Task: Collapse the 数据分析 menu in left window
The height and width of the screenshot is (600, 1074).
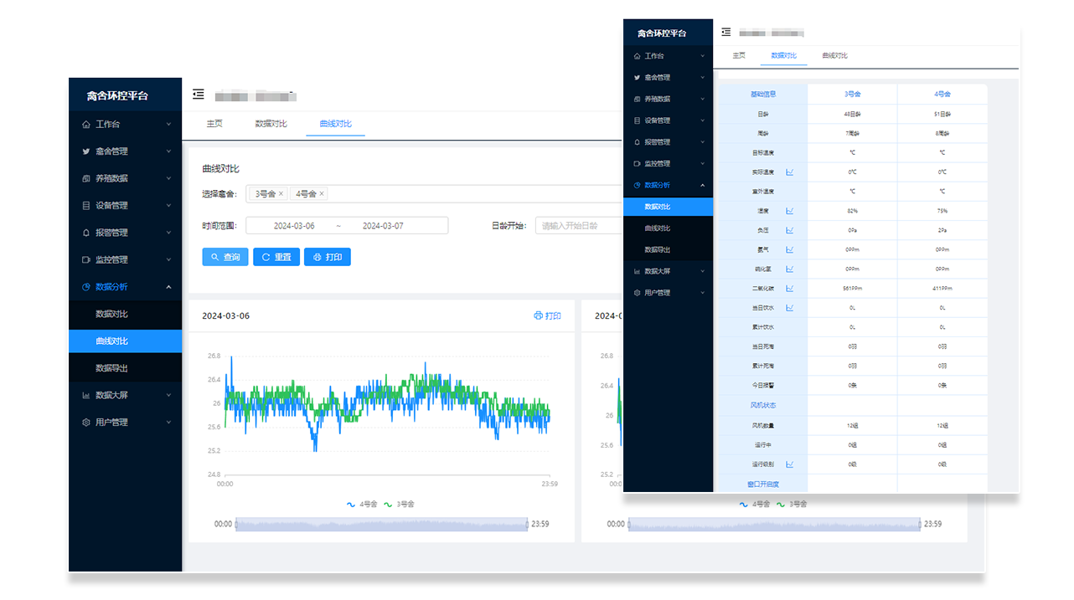Action: [125, 287]
